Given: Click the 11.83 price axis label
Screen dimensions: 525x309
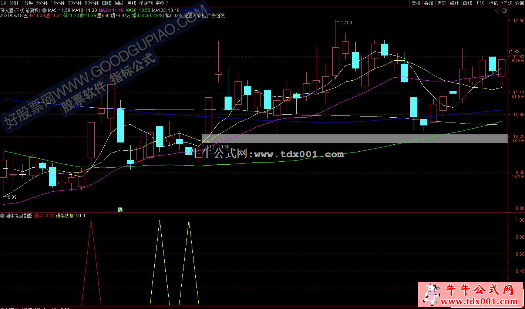Looking at the screenshot, I should [x=514, y=51].
